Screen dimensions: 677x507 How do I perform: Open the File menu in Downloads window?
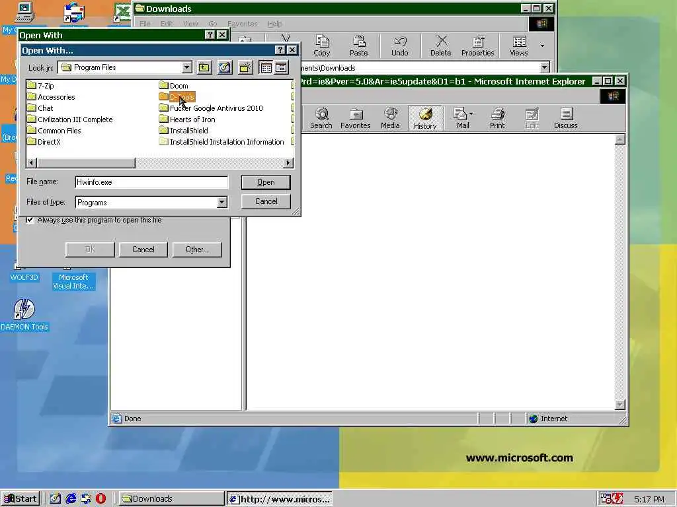[145, 24]
